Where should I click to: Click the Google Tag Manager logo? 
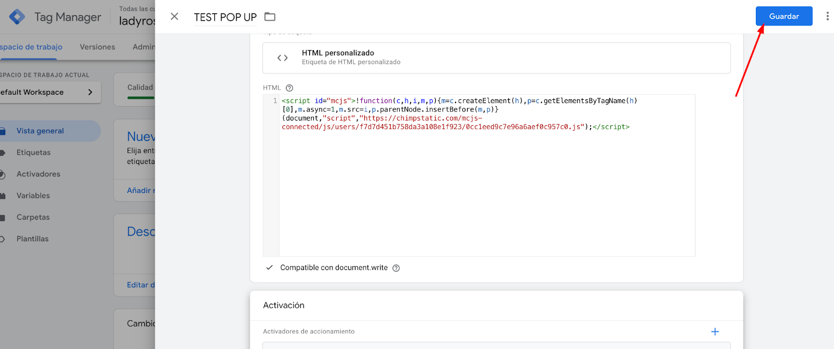[x=17, y=17]
